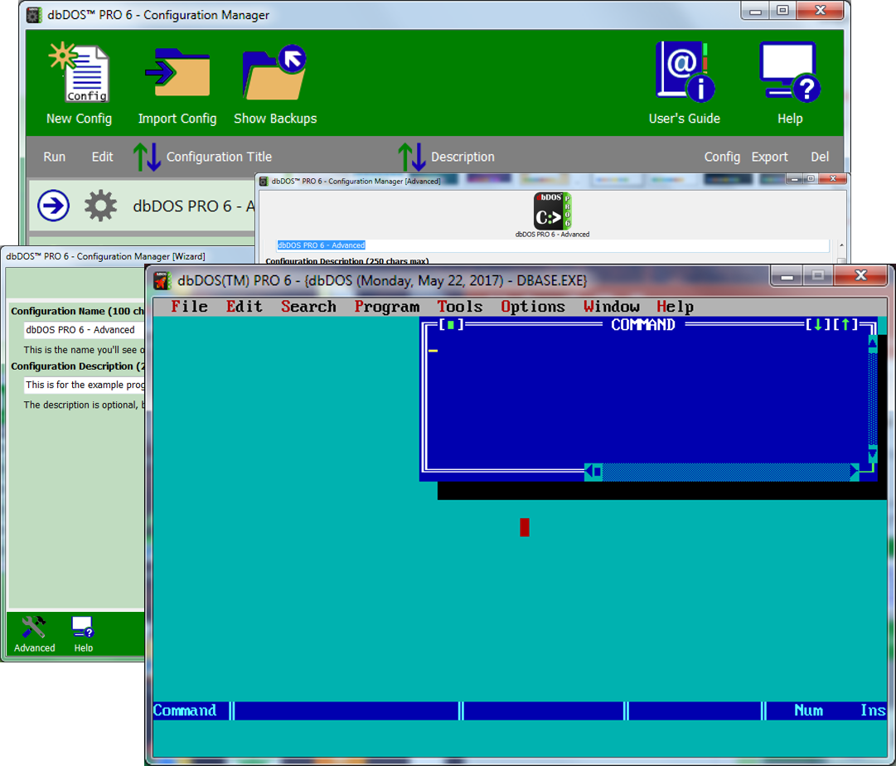Click Advanced window scrollbar up arrow

pos(841,245)
